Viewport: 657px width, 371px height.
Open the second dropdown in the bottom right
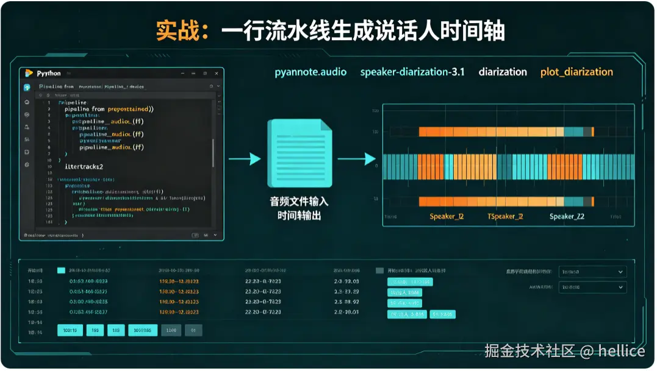click(592, 288)
